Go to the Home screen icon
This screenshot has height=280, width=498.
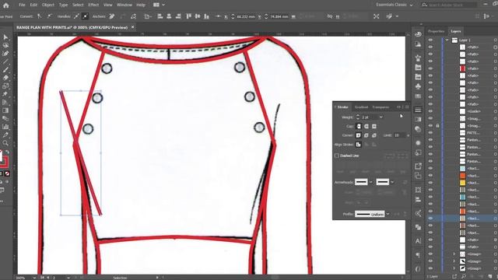tap(5, 5)
